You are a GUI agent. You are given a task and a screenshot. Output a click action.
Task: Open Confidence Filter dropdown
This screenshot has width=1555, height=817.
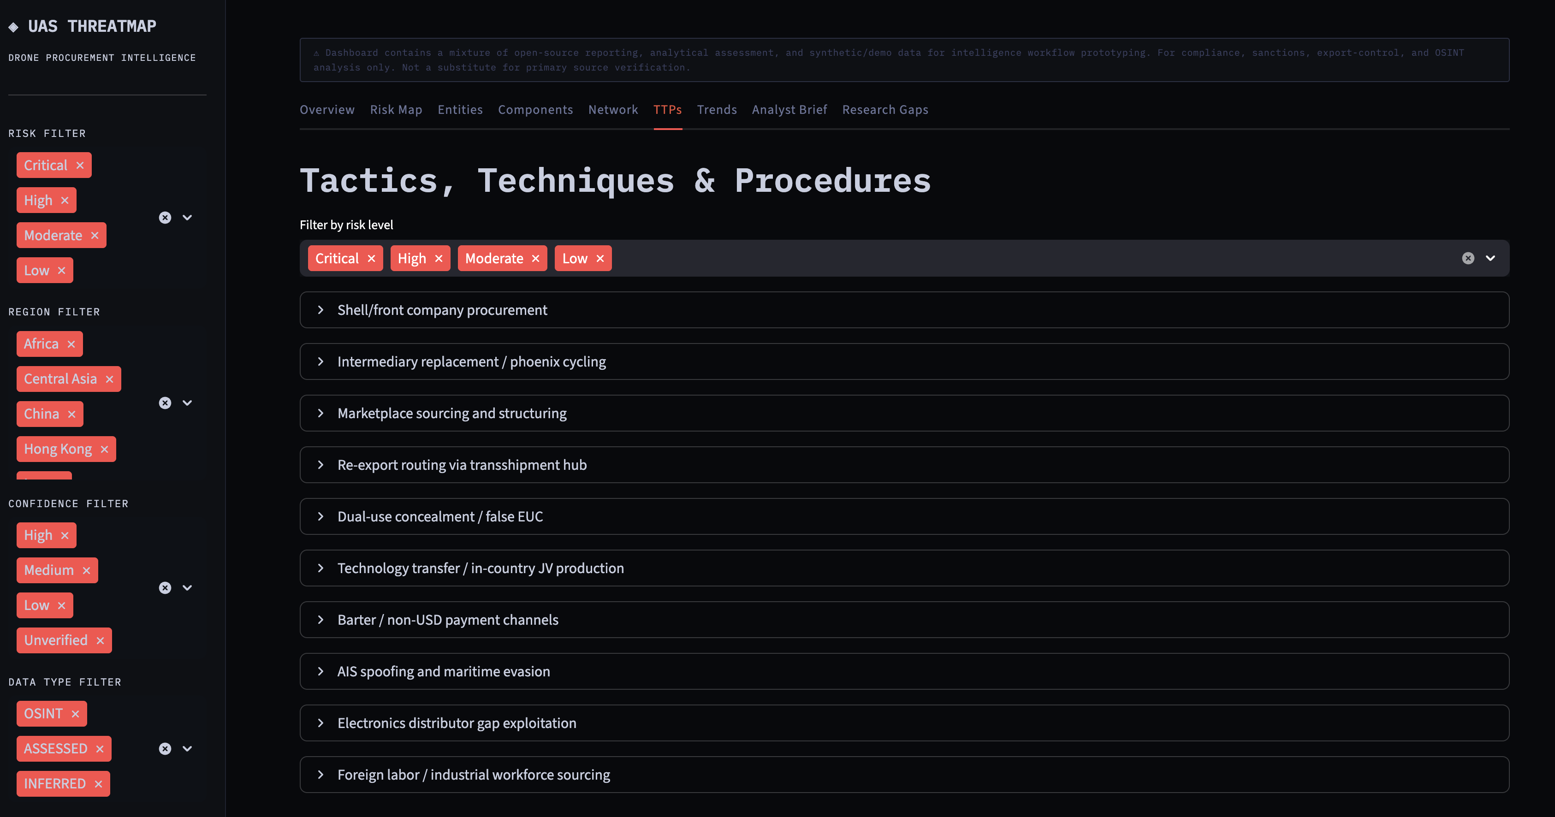[187, 588]
